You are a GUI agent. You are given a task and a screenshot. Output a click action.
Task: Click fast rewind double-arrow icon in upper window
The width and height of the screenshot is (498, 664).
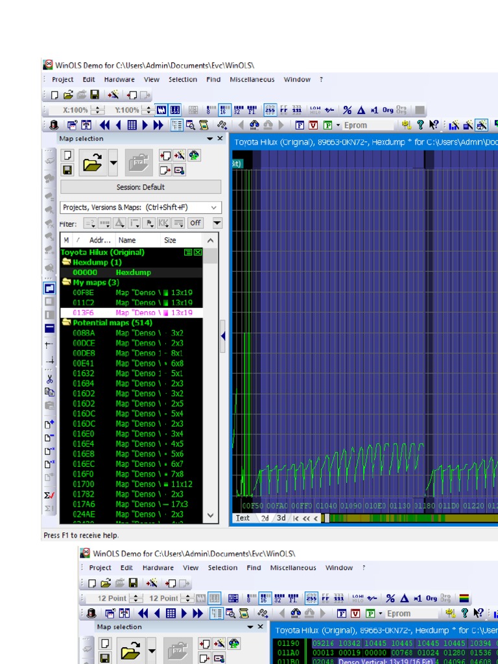(104, 125)
